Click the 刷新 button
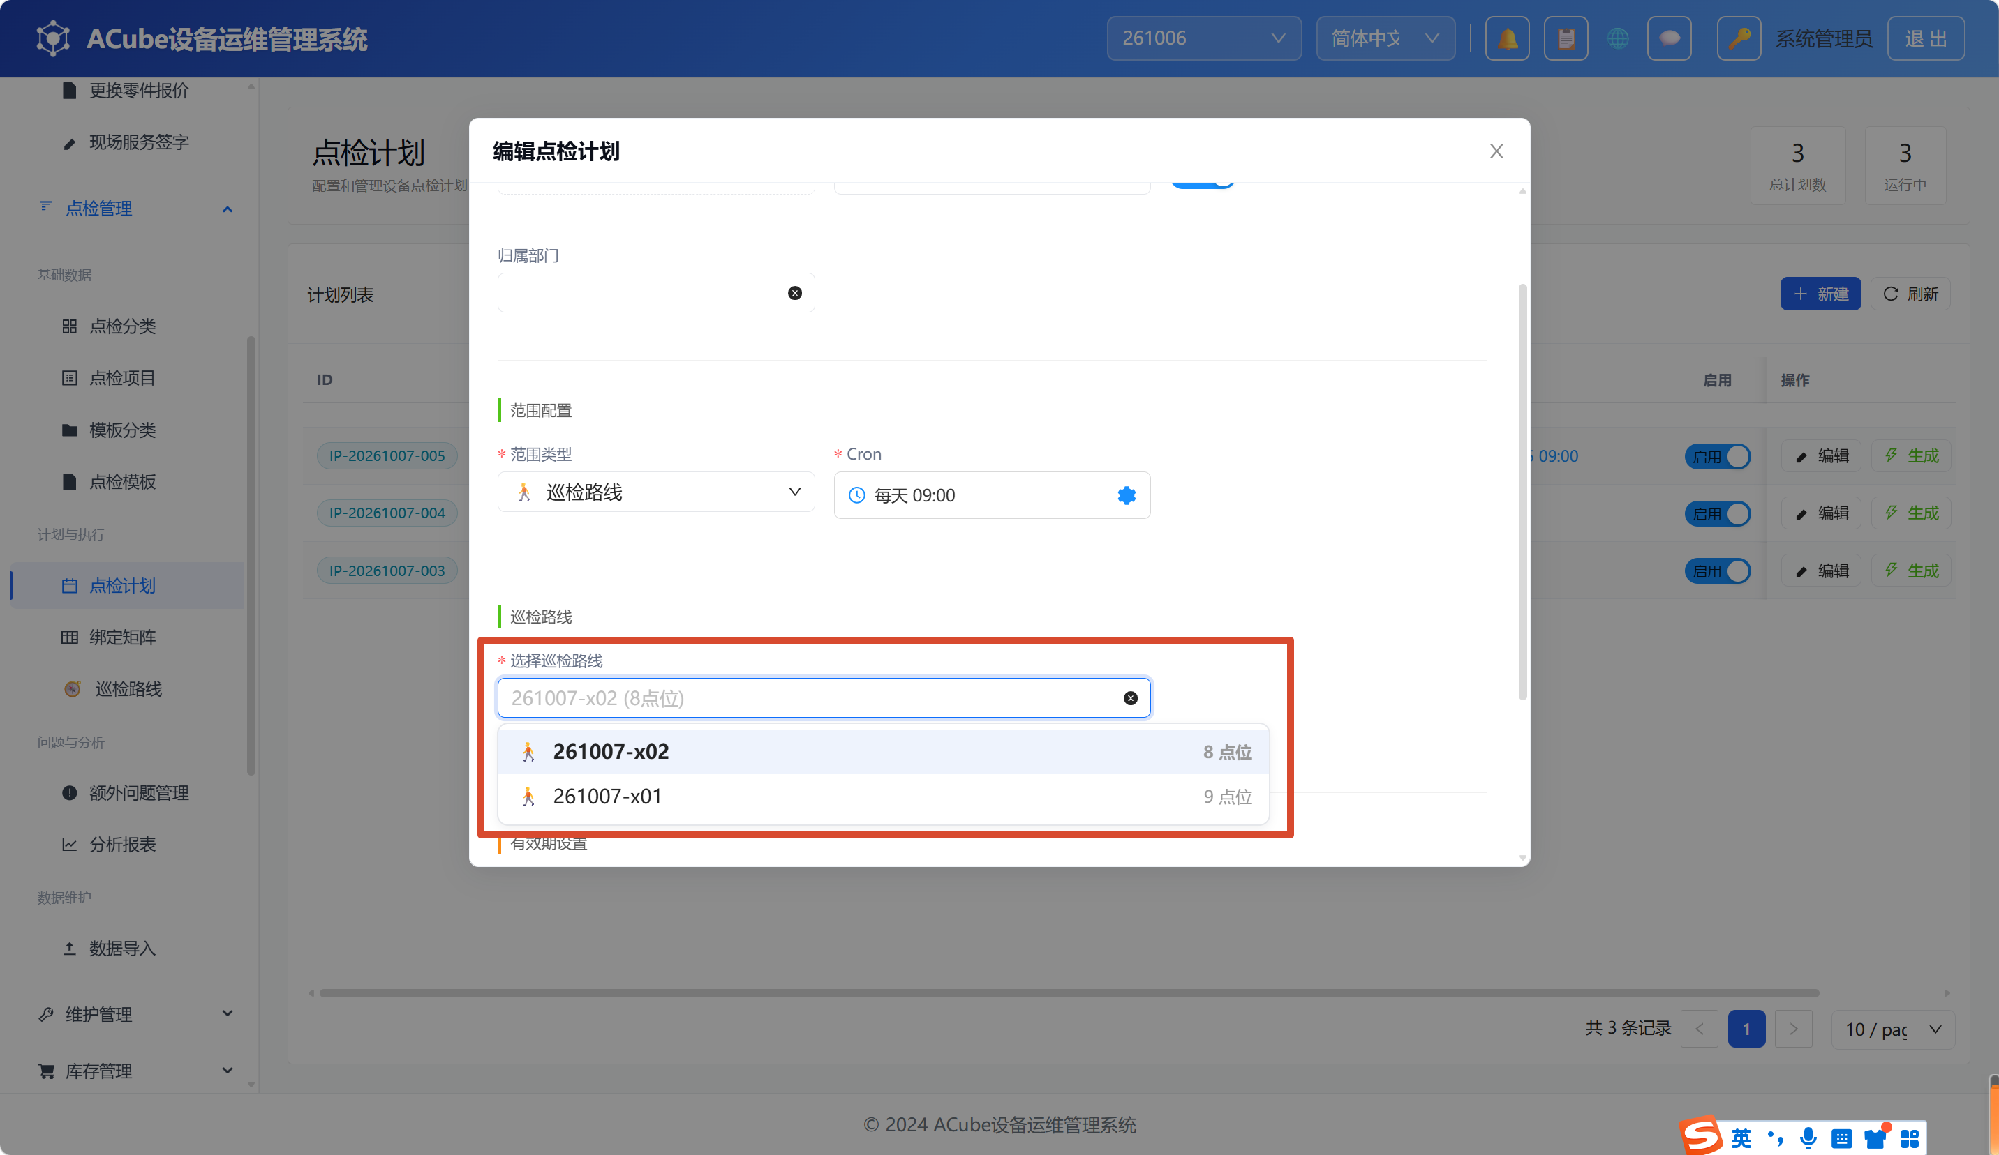This screenshot has width=1999, height=1155. click(1910, 294)
